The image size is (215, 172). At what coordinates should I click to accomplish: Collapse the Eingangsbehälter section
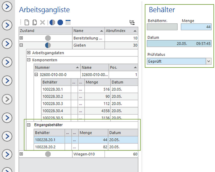point(30,125)
